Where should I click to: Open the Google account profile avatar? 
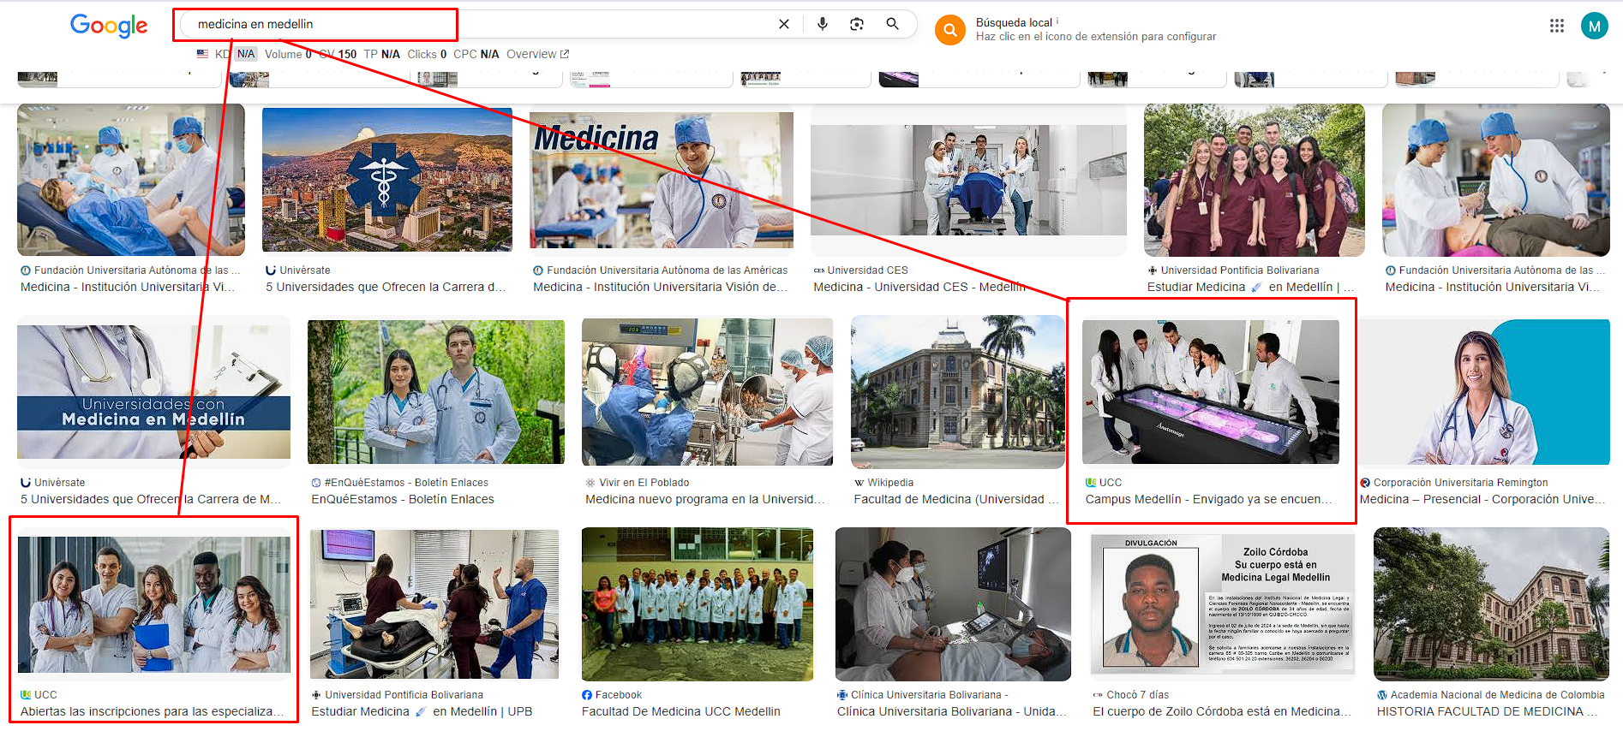(x=1594, y=26)
